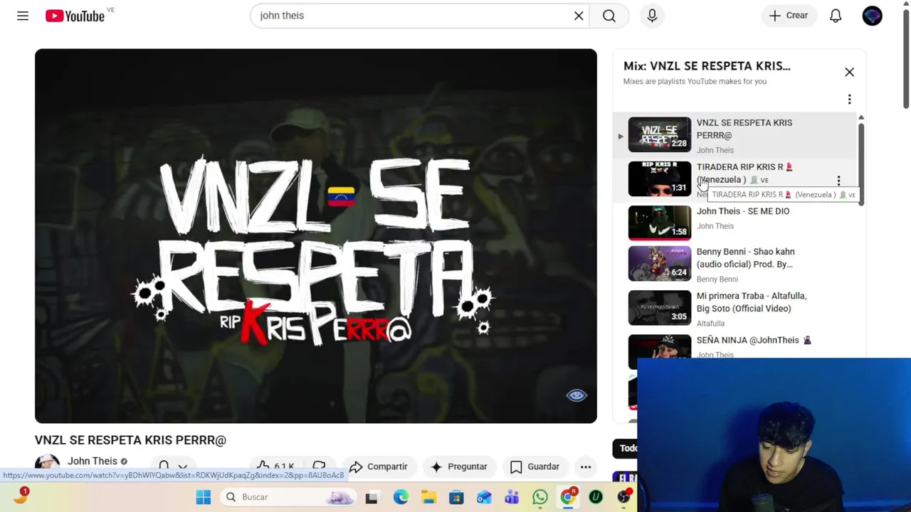Click the taskbar Buscar search box
This screenshot has width=911, height=512.
click(289, 497)
